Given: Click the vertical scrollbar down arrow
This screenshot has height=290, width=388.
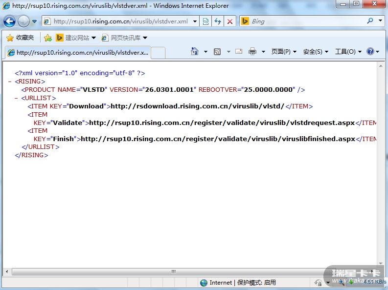Looking at the screenshot, I should click(381, 264).
